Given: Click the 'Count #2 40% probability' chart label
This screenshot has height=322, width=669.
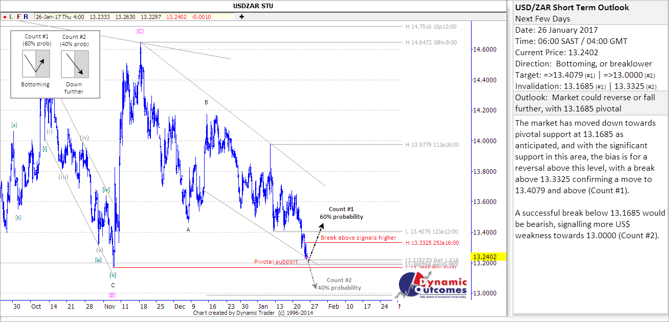Looking at the screenshot, I should coord(340,284).
